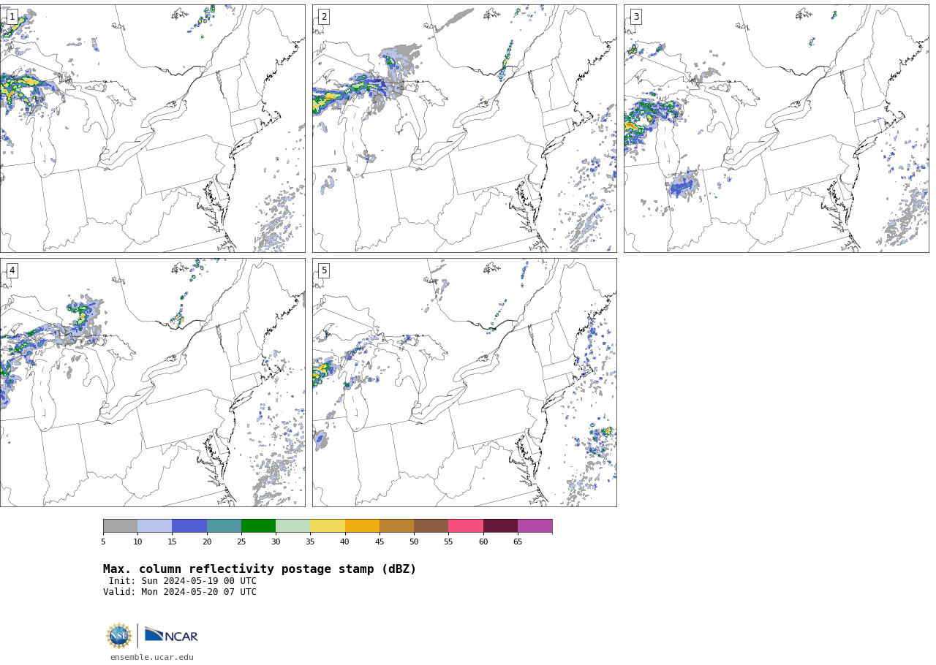Click the '5' tick label on colorbar

[103, 541]
